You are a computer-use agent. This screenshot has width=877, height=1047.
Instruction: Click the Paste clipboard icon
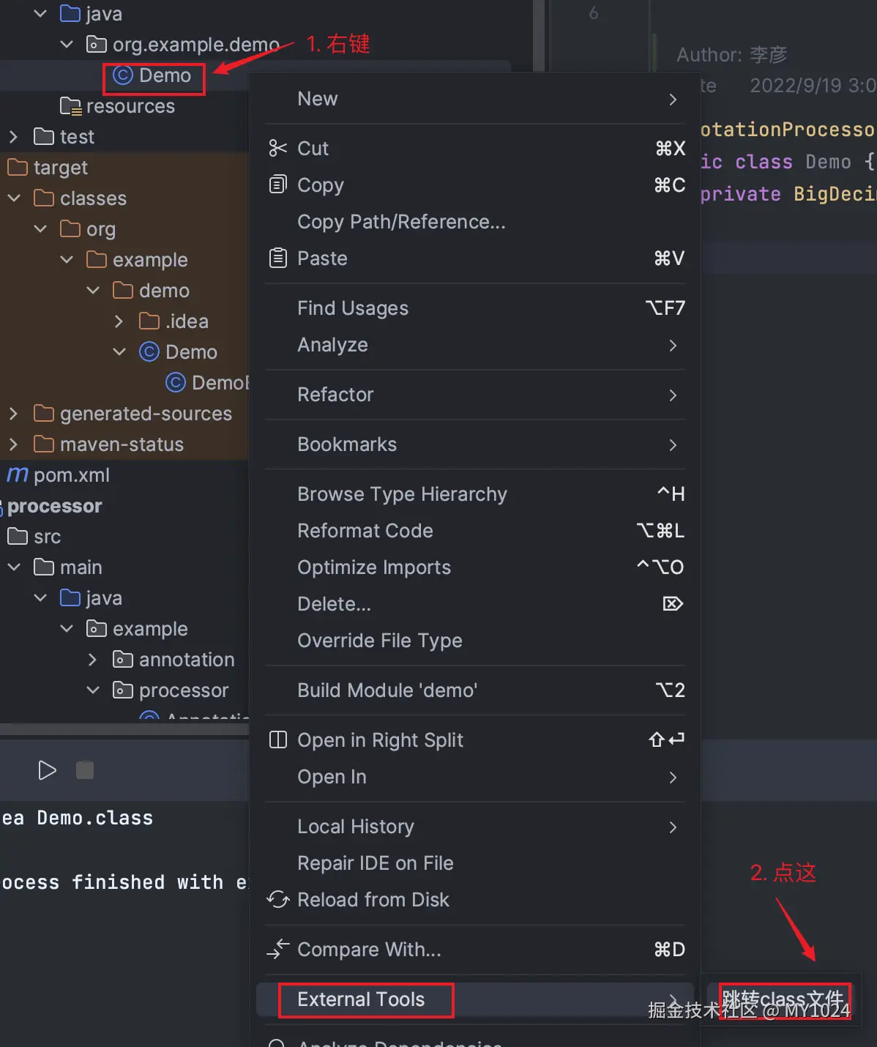coord(278,258)
